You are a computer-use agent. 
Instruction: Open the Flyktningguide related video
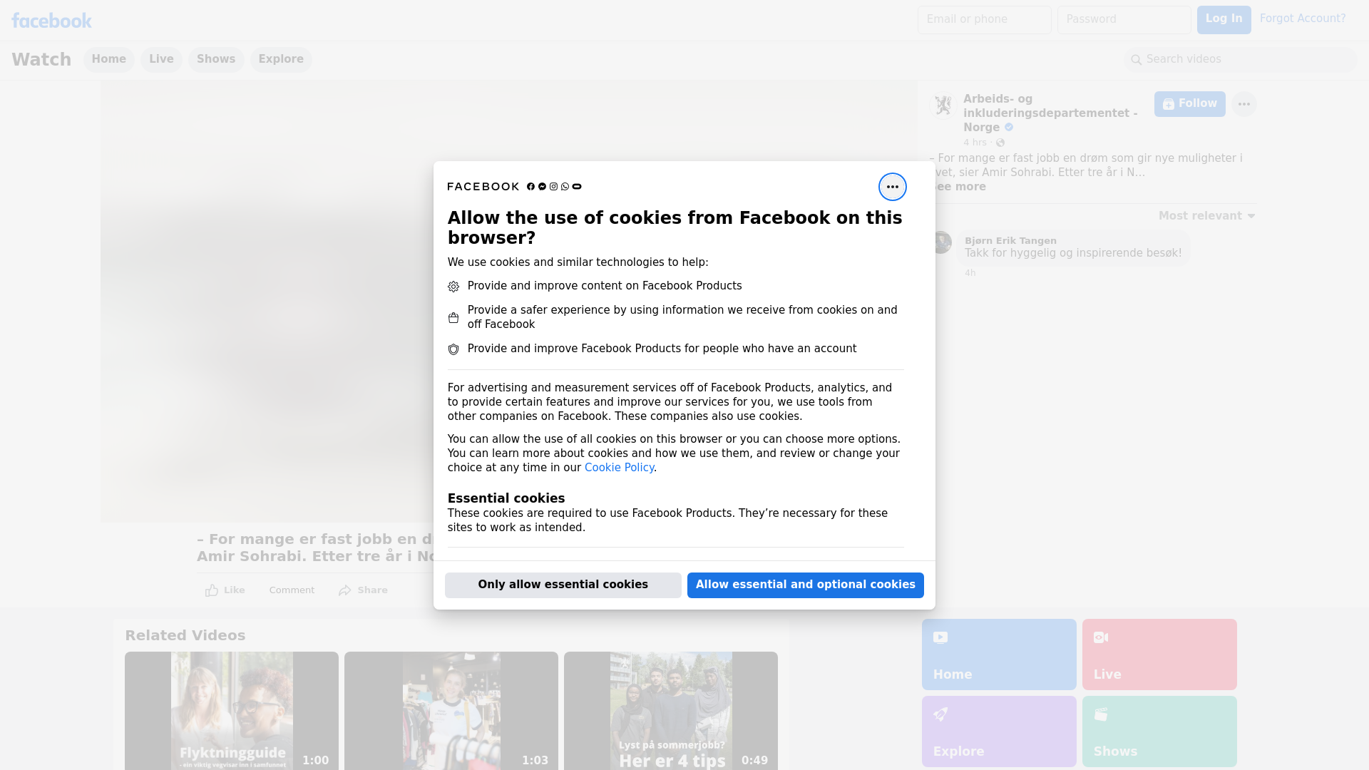click(x=232, y=711)
